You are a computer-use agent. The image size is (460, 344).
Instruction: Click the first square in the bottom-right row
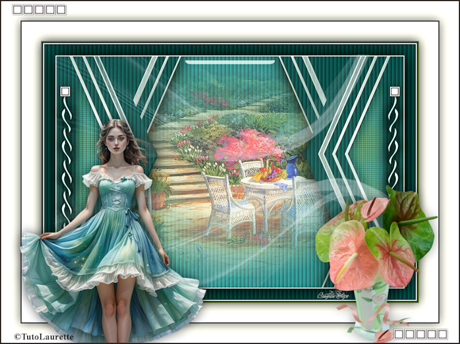(x=399, y=334)
